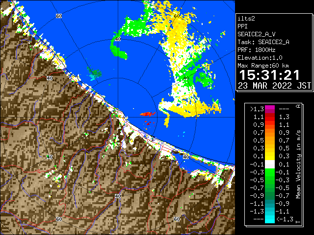Pick the bright green band of the color scale
Viewport: 314px width, 235px height.
[270, 172]
